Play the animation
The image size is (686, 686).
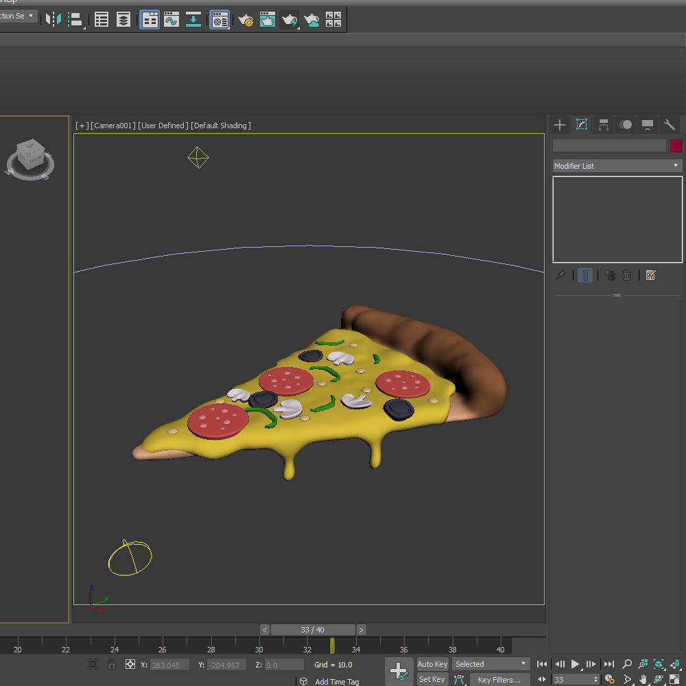576,664
